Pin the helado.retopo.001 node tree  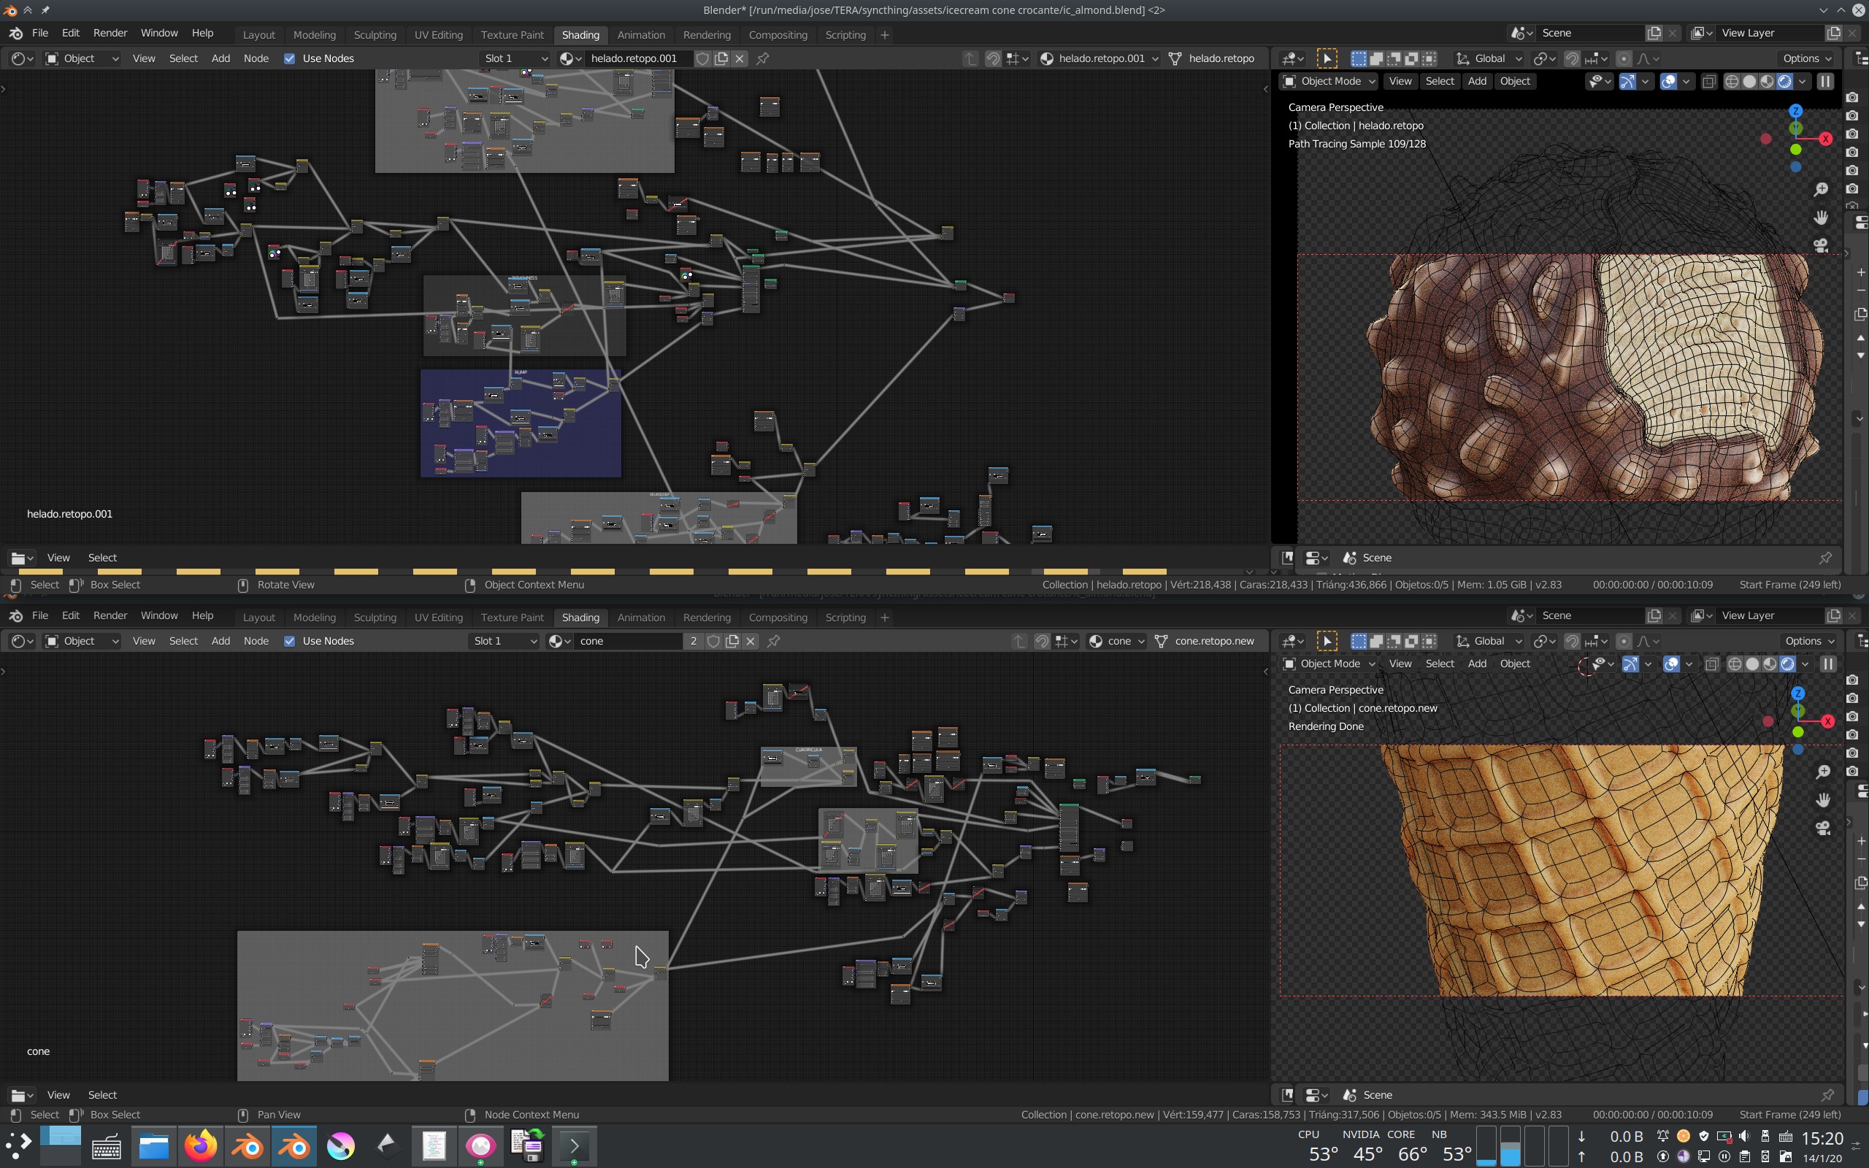point(762,58)
